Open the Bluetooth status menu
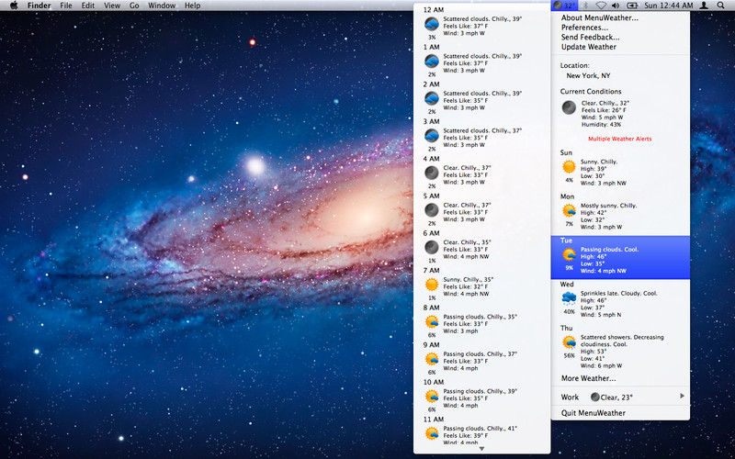This screenshot has height=459, width=735. (585, 6)
